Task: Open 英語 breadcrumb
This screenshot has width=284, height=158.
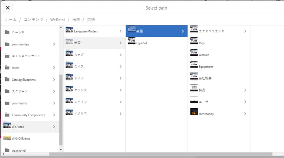Action: click(91, 20)
